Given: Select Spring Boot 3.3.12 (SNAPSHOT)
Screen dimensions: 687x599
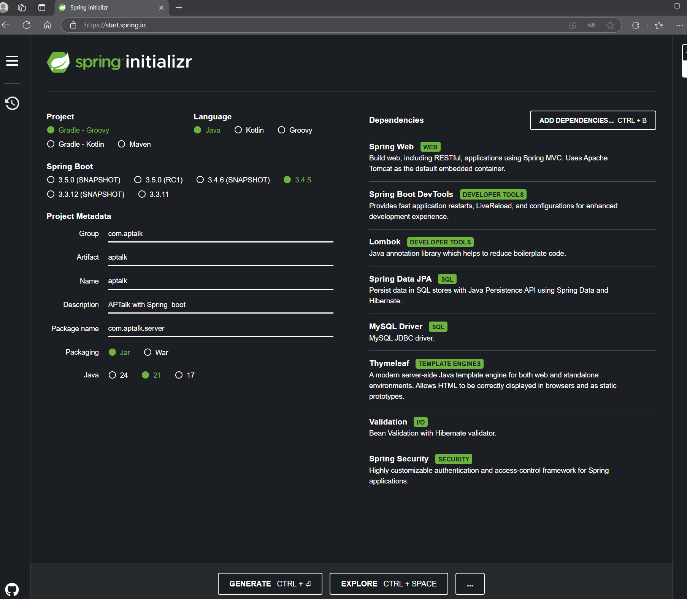Looking at the screenshot, I should [86, 194].
